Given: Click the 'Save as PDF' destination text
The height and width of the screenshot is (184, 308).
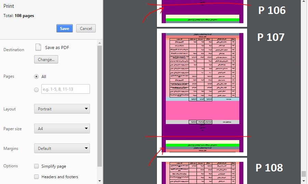Looking at the screenshot, I should [57, 48].
